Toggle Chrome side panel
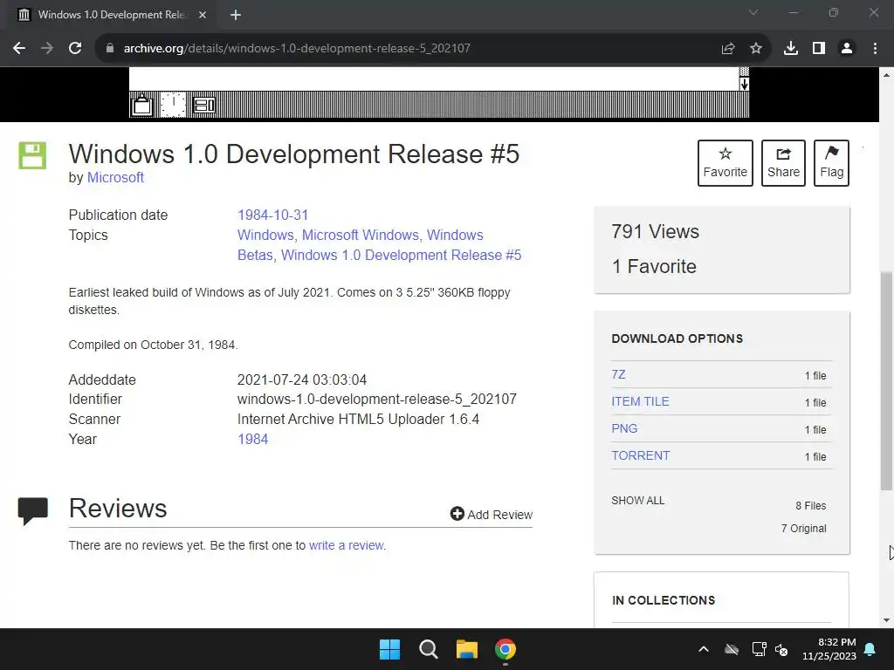The image size is (894, 670). click(x=819, y=49)
